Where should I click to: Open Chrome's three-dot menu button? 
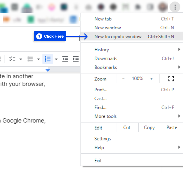click(x=175, y=7)
